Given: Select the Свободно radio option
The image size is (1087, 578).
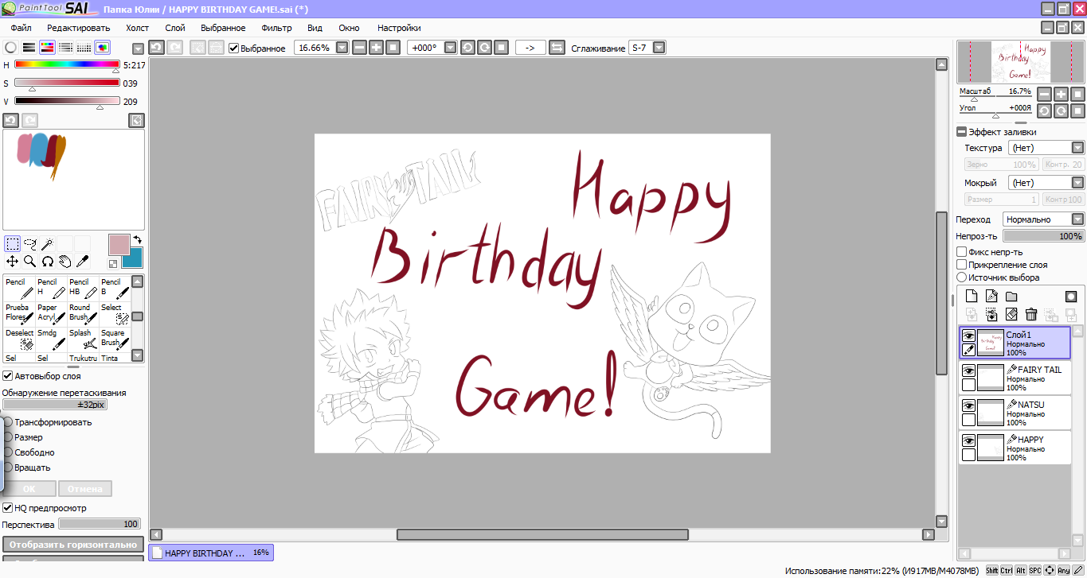Looking at the screenshot, I should click(8, 452).
